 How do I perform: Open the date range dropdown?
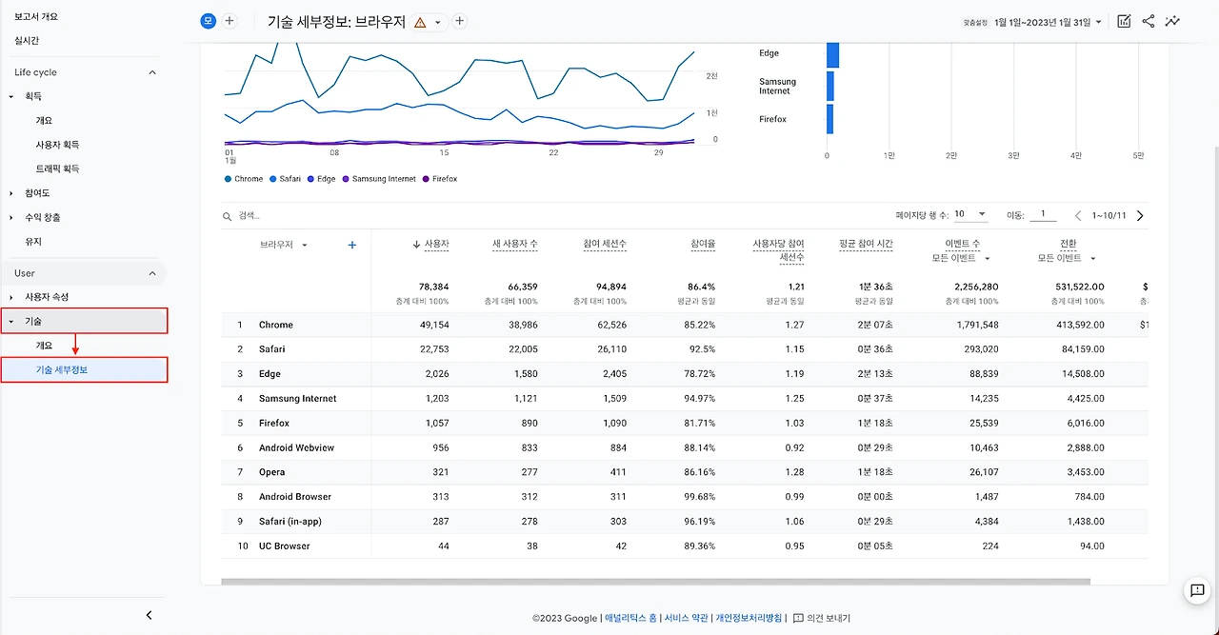(x=1048, y=22)
